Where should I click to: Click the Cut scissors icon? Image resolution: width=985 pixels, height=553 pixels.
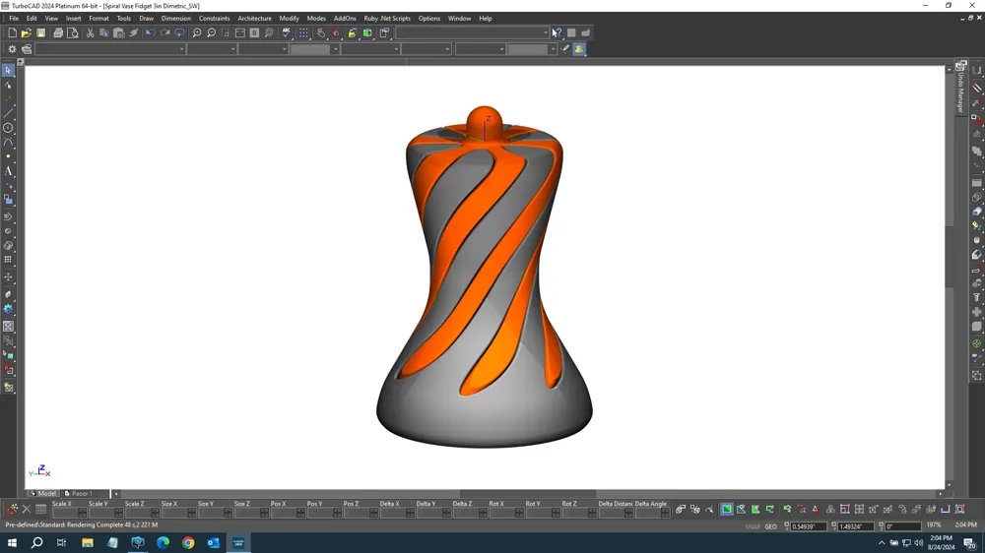coord(90,33)
